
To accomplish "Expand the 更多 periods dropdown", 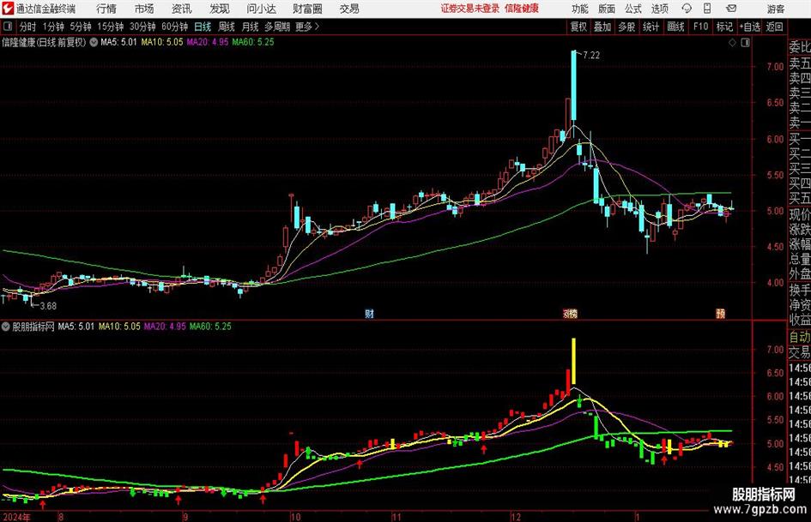I will click(307, 27).
